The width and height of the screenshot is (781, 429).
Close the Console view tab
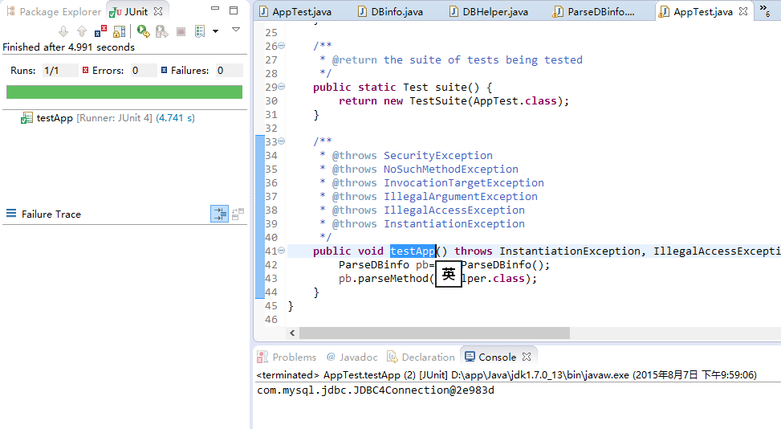coord(527,357)
